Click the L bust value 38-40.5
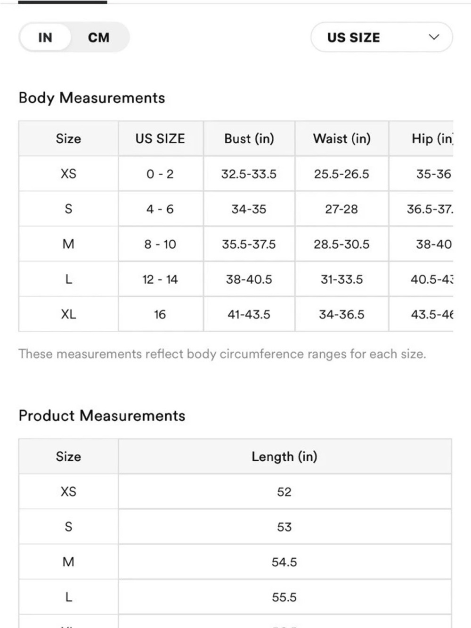The height and width of the screenshot is (628, 471). tap(249, 279)
